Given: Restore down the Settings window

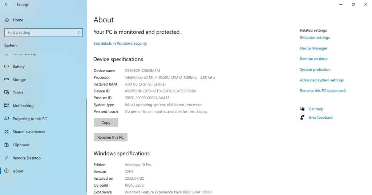Looking at the screenshot, I should click(353, 4).
